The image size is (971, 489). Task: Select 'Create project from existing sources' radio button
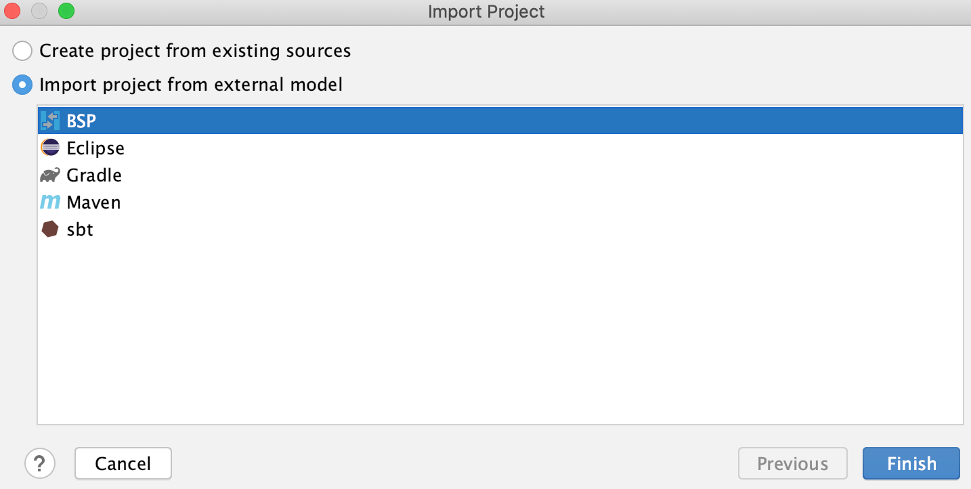click(22, 51)
